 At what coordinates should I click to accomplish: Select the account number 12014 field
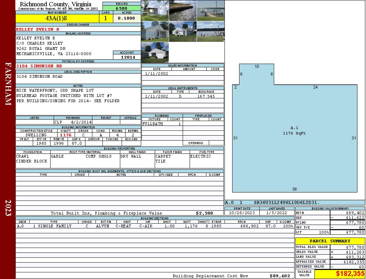pyautogui.click(x=128, y=57)
